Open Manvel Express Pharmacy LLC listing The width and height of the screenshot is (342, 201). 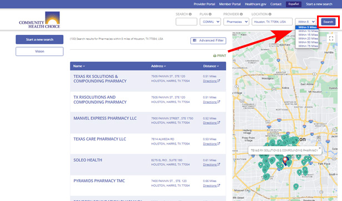105,118
